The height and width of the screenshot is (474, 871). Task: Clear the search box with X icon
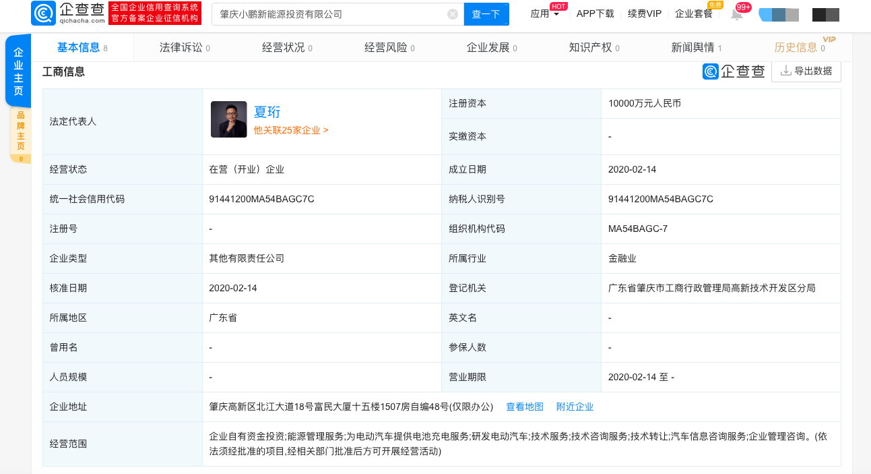(453, 14)
